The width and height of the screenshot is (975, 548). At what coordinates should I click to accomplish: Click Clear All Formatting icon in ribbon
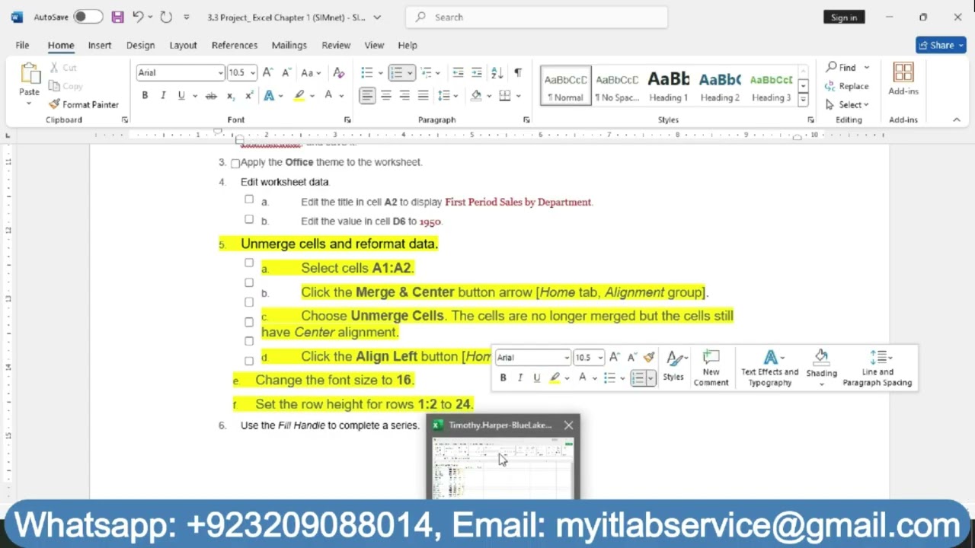[339, 72]
